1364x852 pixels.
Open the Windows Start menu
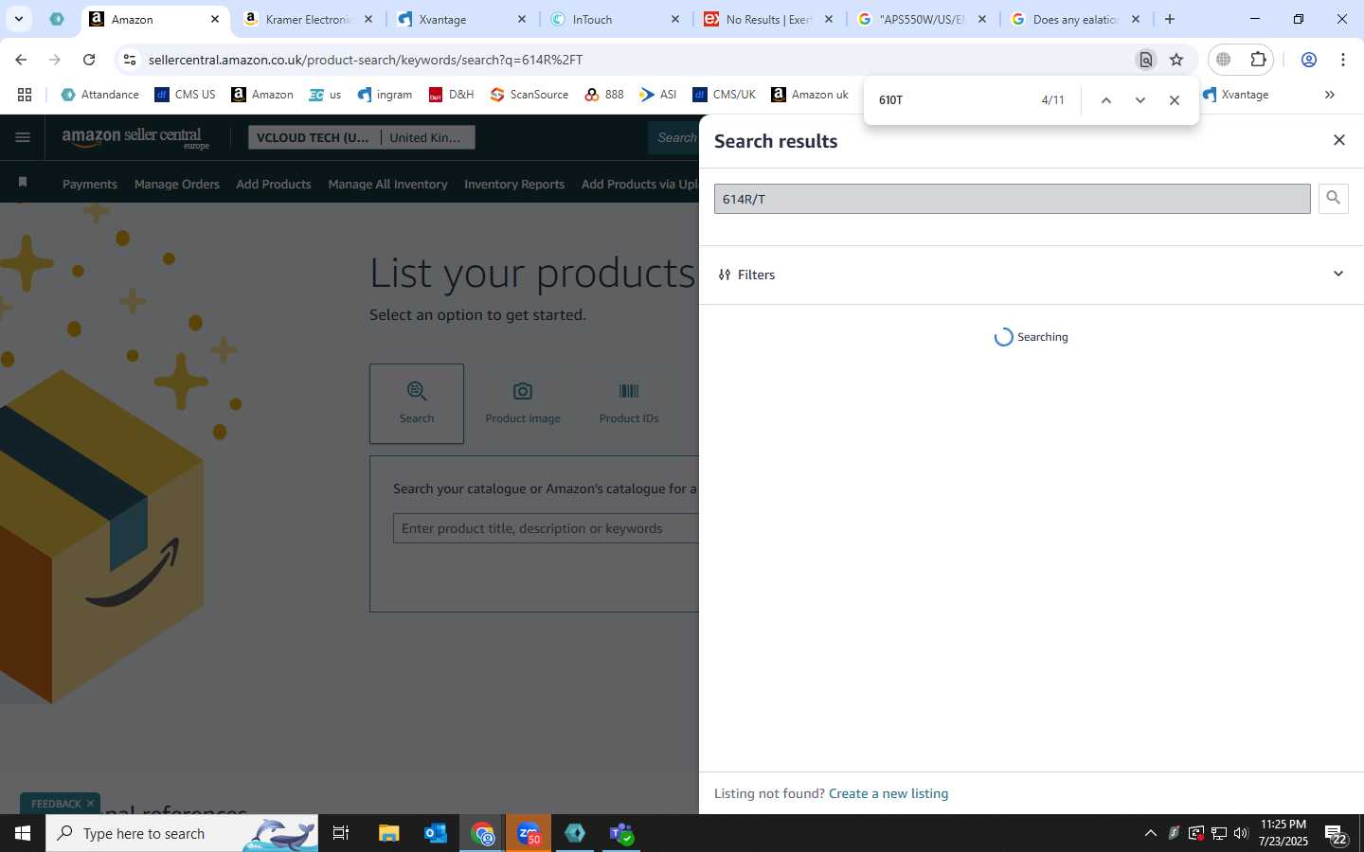[x=22, y=833]
